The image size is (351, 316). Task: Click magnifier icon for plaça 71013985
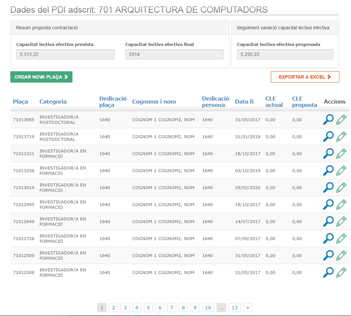click(328, 120)
